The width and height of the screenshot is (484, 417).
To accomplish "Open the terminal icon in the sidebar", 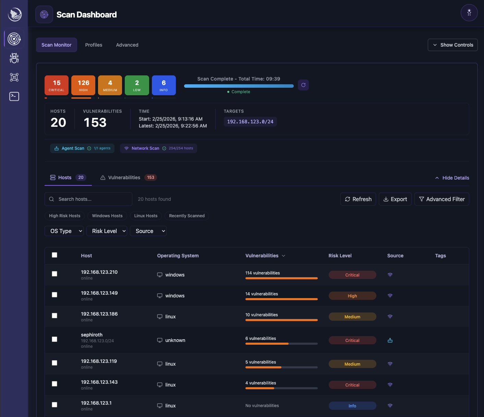I will click(14, 96).
